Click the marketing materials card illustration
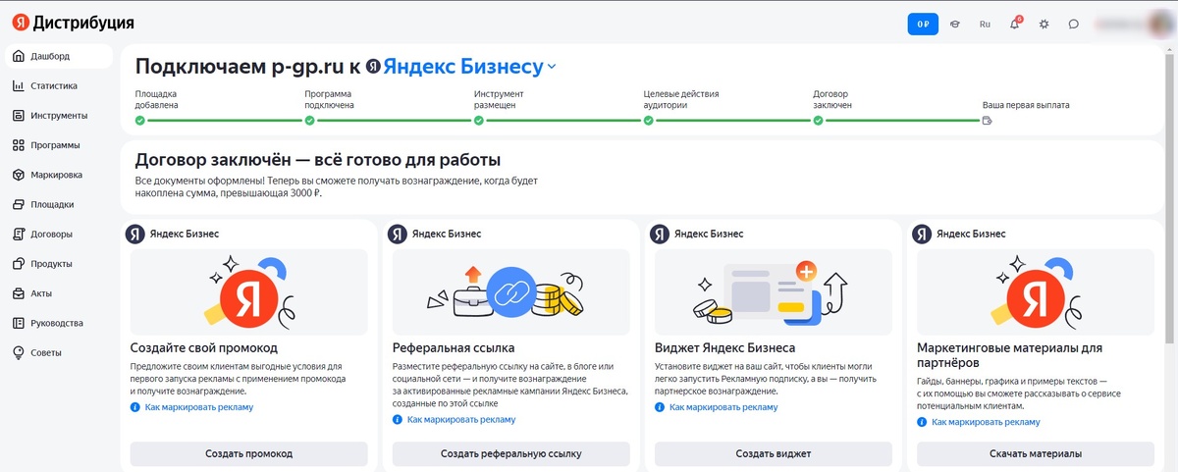The height and width of the screenshot is (472, 1178). (1036, 291)
